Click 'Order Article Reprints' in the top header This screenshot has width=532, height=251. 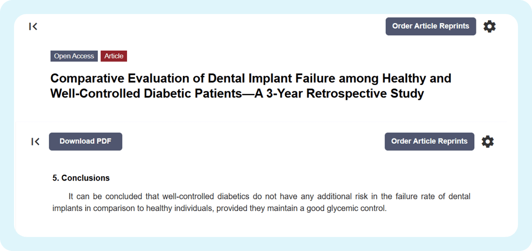click(x=430, y=26)
